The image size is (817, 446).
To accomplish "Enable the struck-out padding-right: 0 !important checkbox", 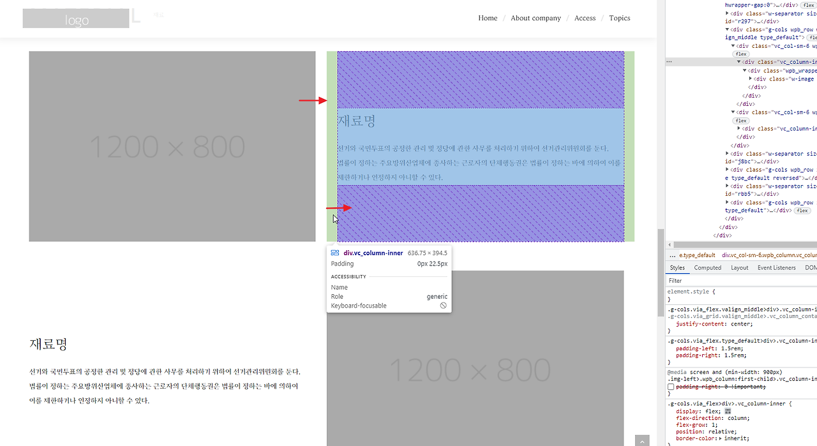I will 671,387.
